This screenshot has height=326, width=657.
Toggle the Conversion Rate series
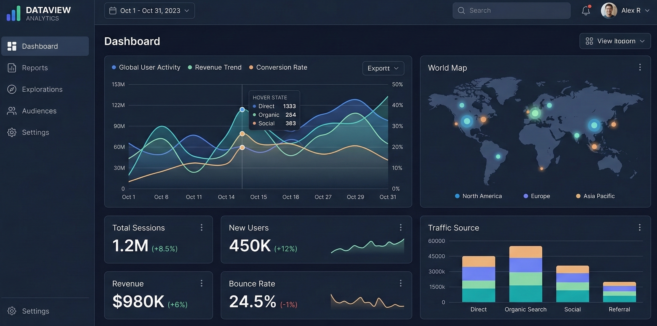[x=278, y=67]
